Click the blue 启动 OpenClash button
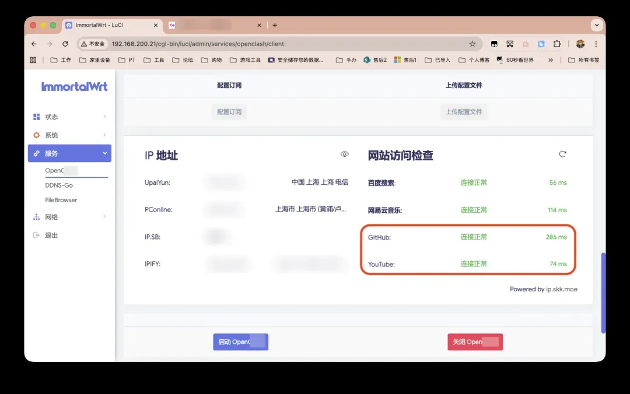The height and width of the screenshot is (394, 630). click(x=240, y=342)
